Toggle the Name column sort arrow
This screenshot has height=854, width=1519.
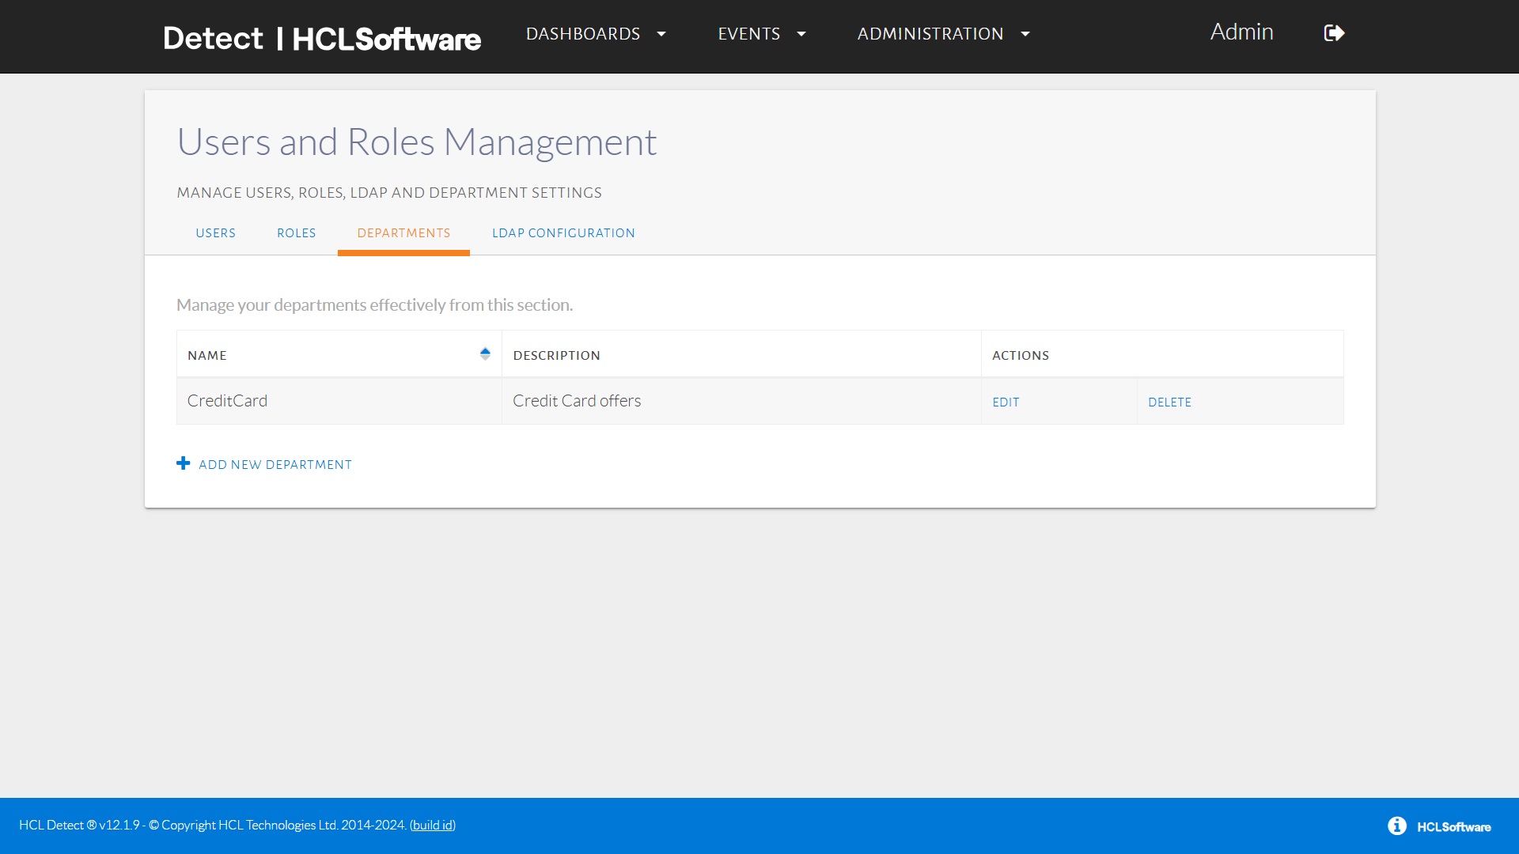pyautogui.click(x=485, y=353)
